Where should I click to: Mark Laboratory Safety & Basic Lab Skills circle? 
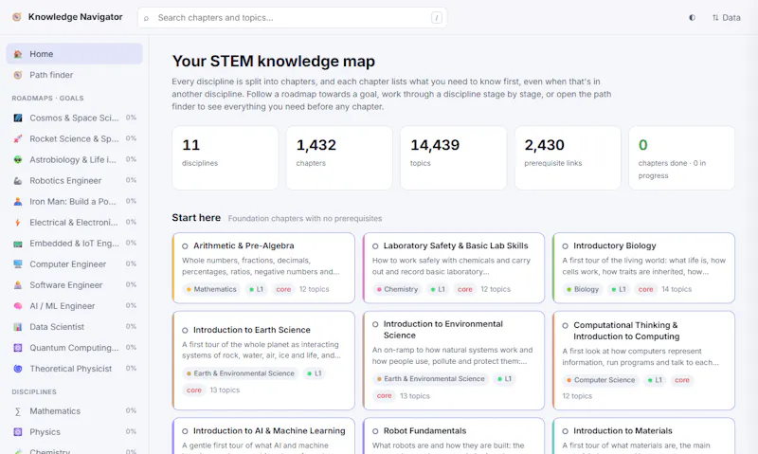(375, 246)
